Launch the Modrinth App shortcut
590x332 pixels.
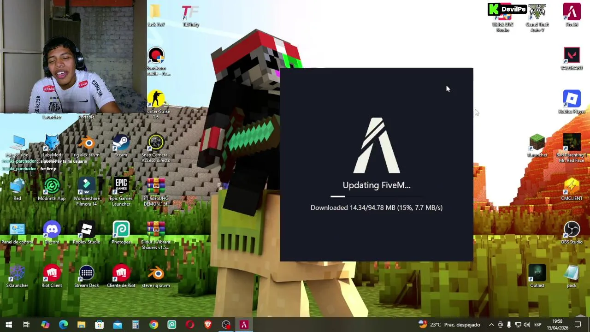point(52,190)
